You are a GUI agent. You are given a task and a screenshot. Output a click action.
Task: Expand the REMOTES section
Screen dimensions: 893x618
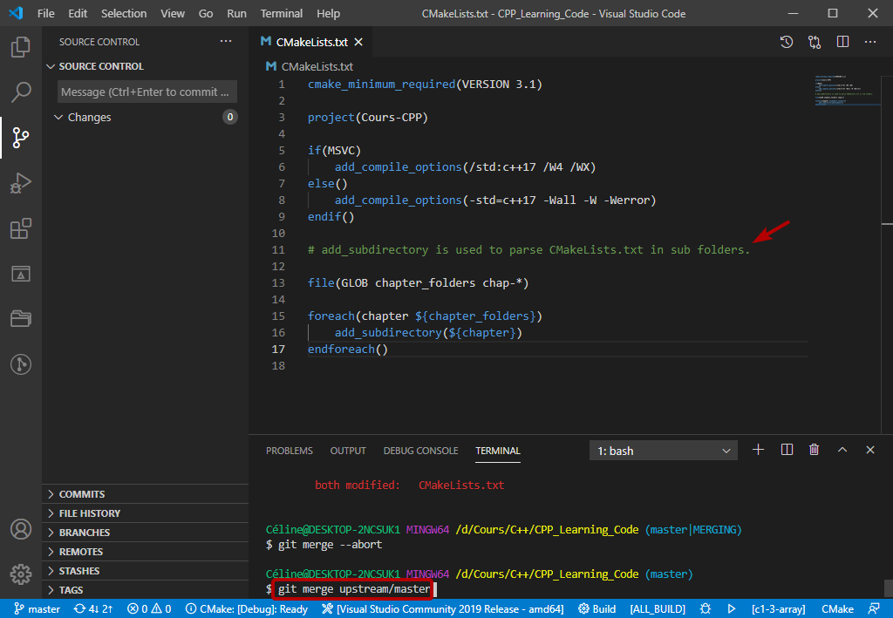tap(146, 552)
